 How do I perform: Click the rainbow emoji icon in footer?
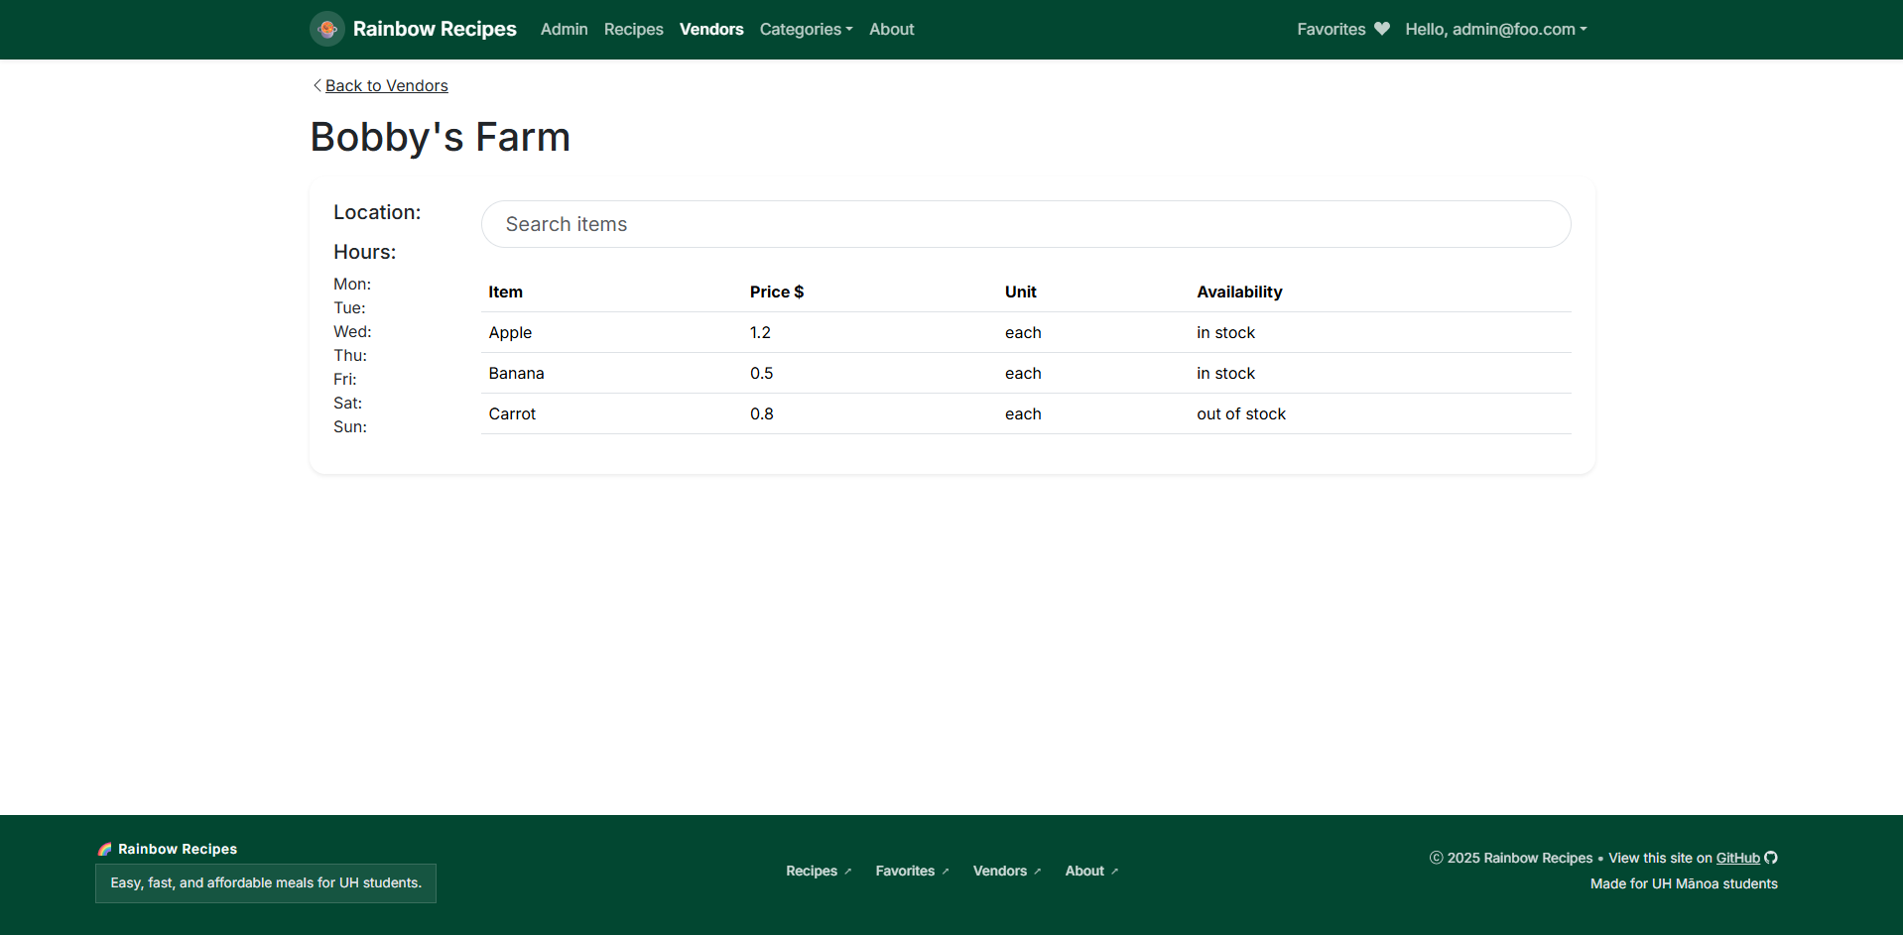point(105,849)
